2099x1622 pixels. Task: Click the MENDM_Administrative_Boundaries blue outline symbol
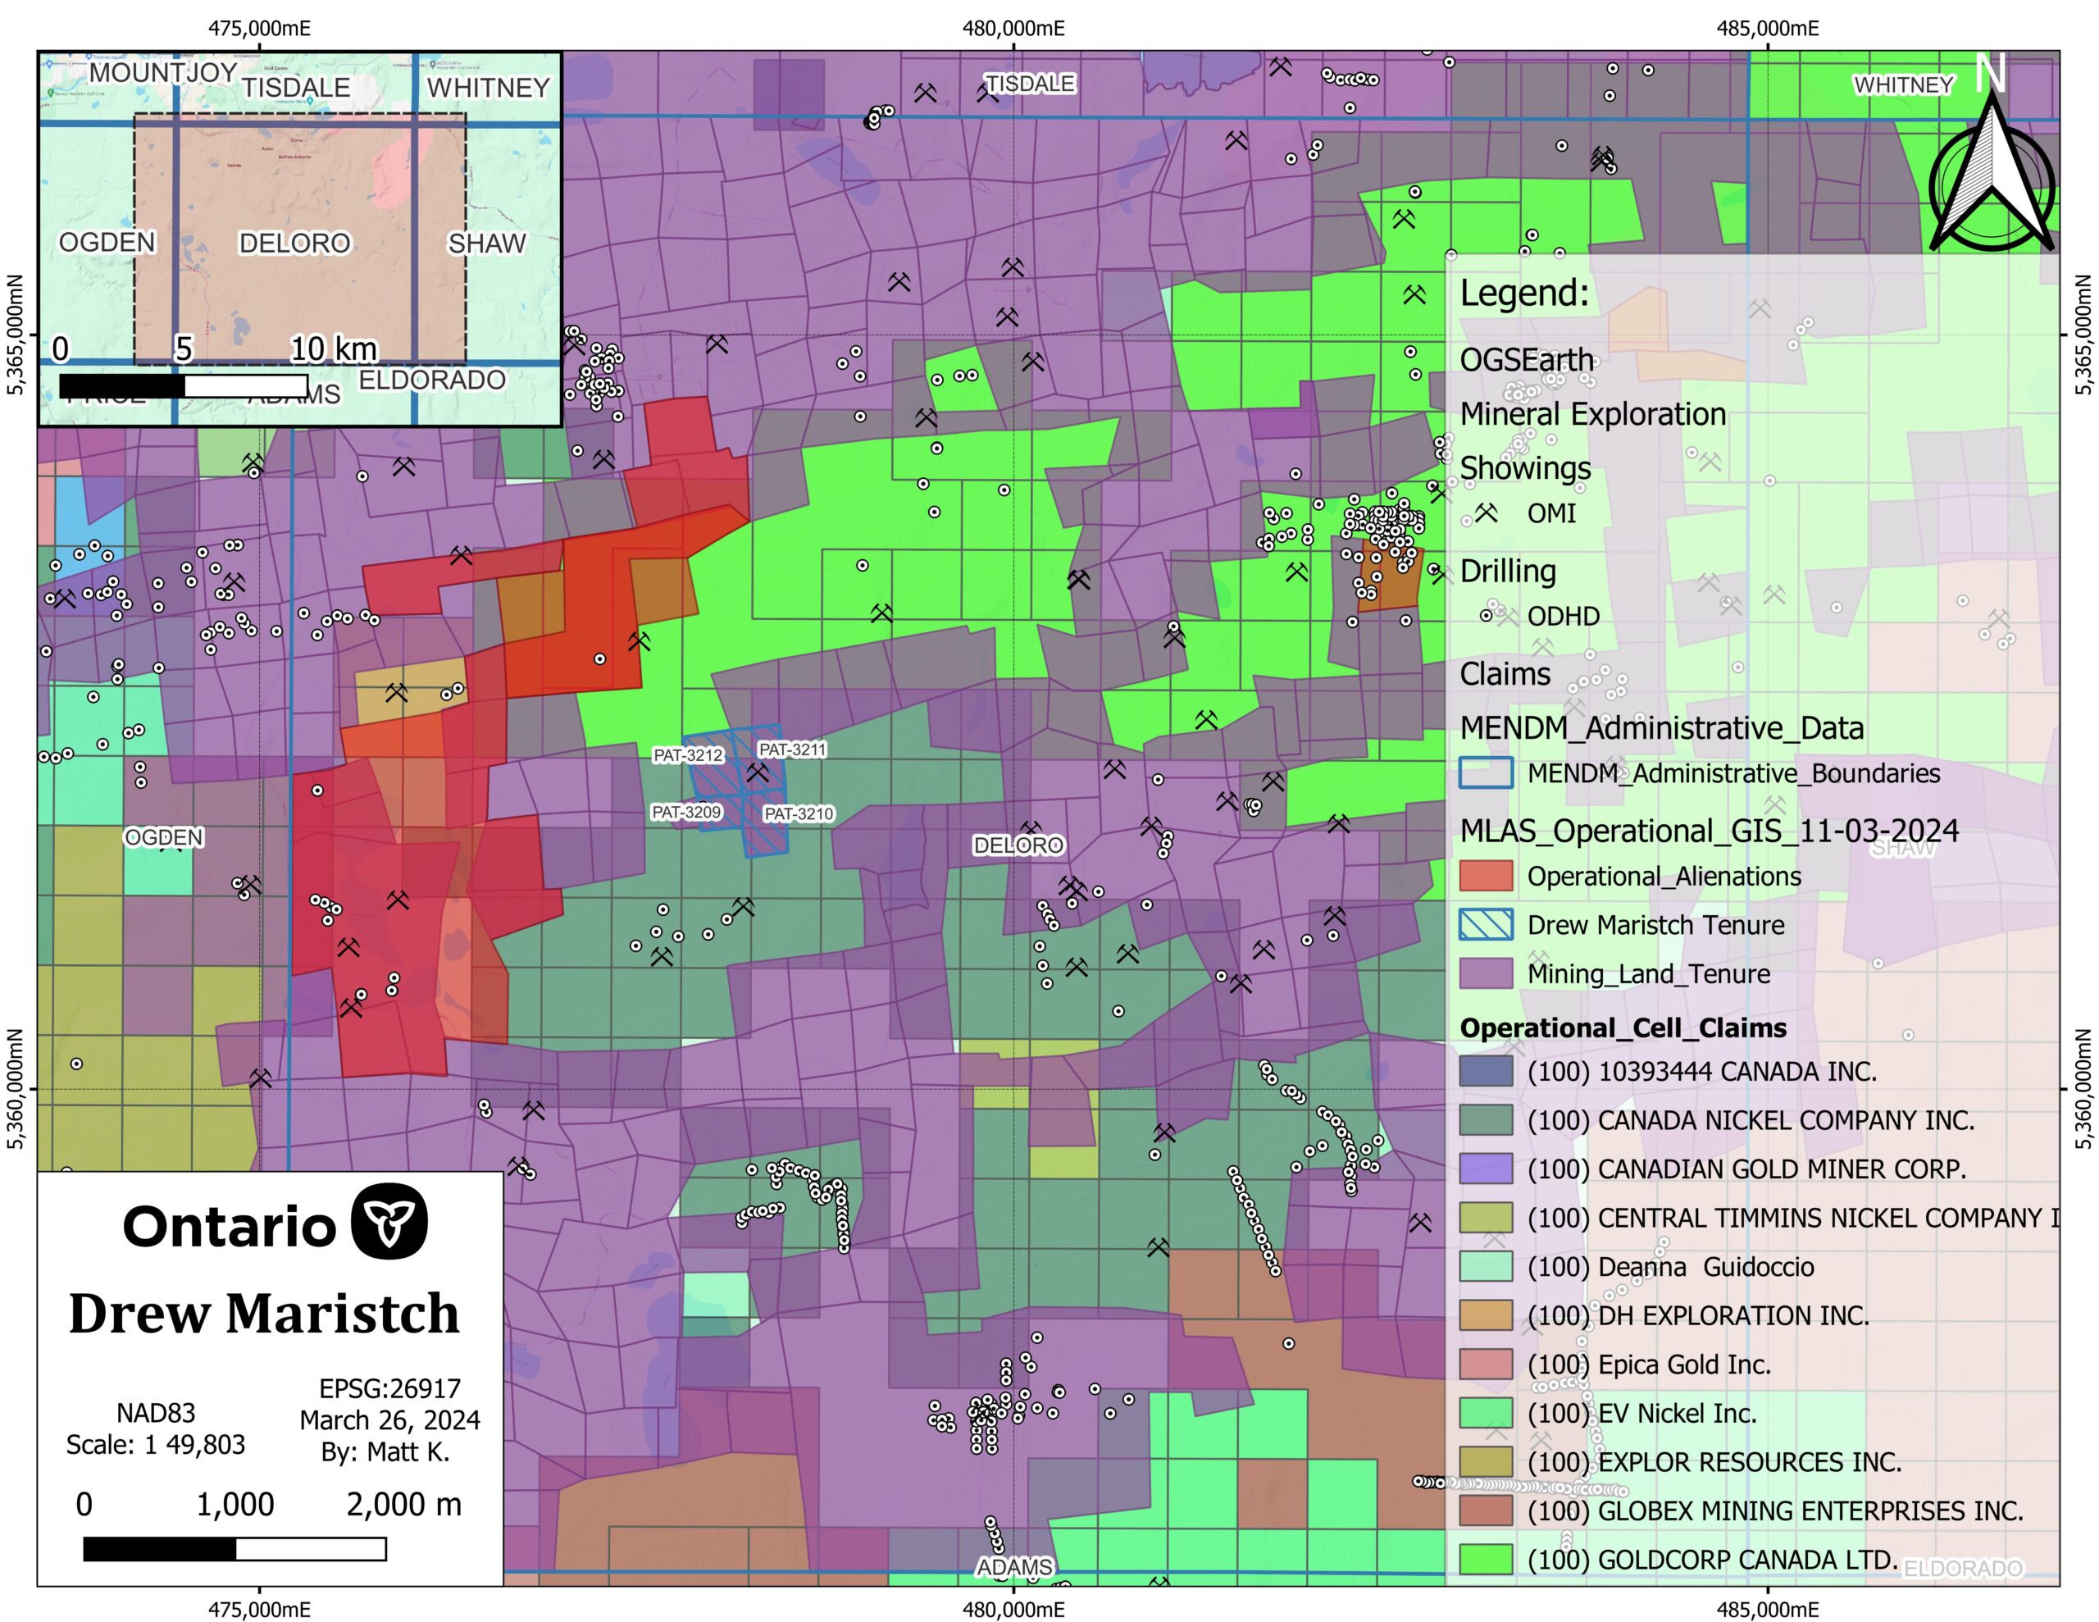1486,773
